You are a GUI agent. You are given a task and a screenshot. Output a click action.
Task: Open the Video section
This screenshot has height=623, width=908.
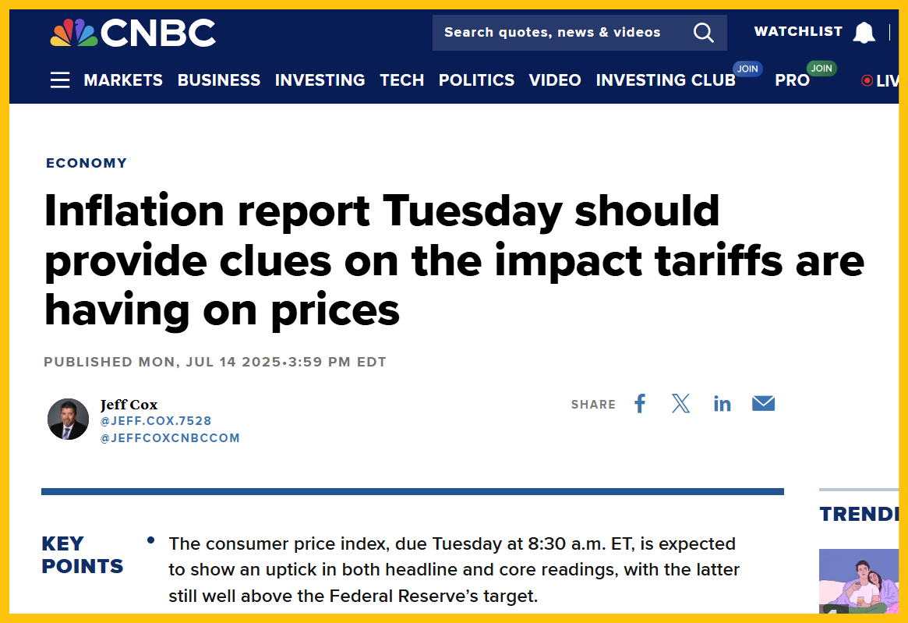555,80
